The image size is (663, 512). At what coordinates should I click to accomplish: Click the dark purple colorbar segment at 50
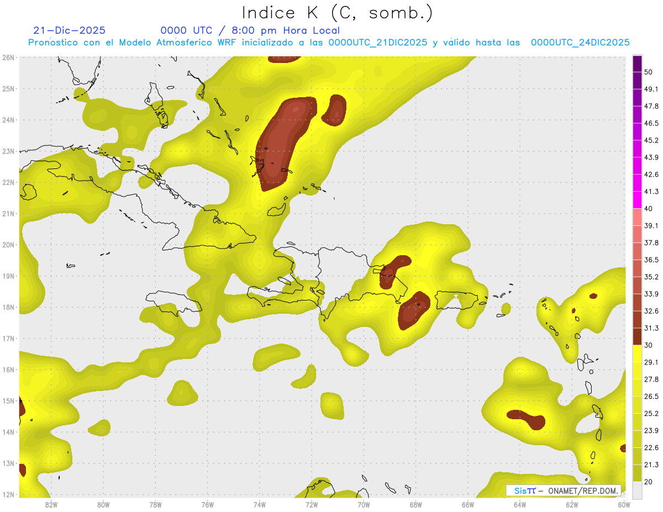pos(637,64)
